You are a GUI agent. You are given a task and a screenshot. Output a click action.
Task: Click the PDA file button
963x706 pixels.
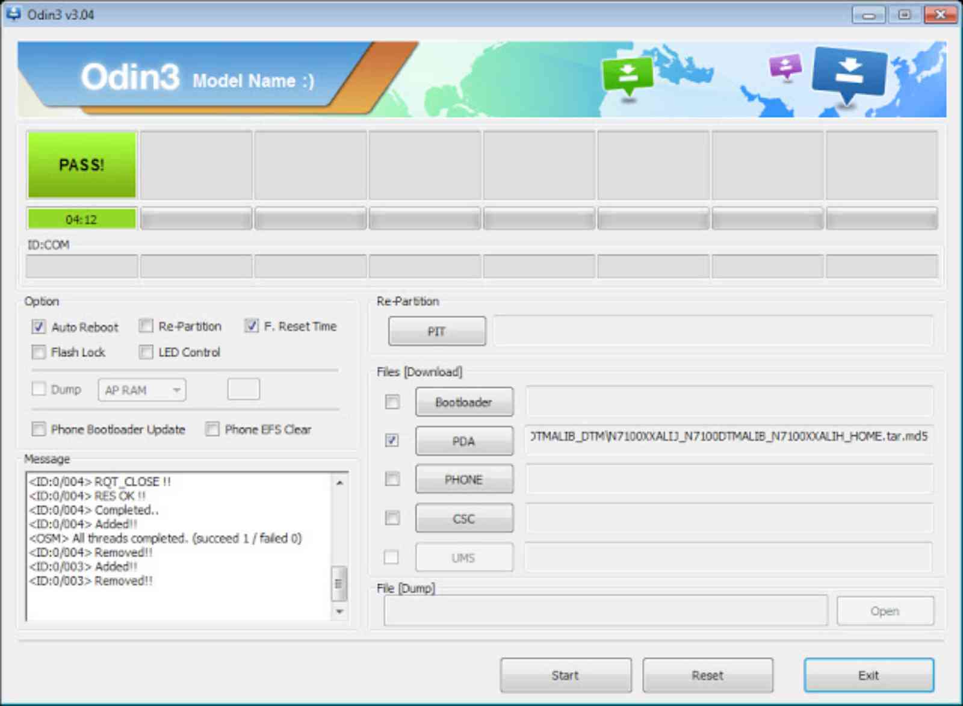tap(464, 441)
